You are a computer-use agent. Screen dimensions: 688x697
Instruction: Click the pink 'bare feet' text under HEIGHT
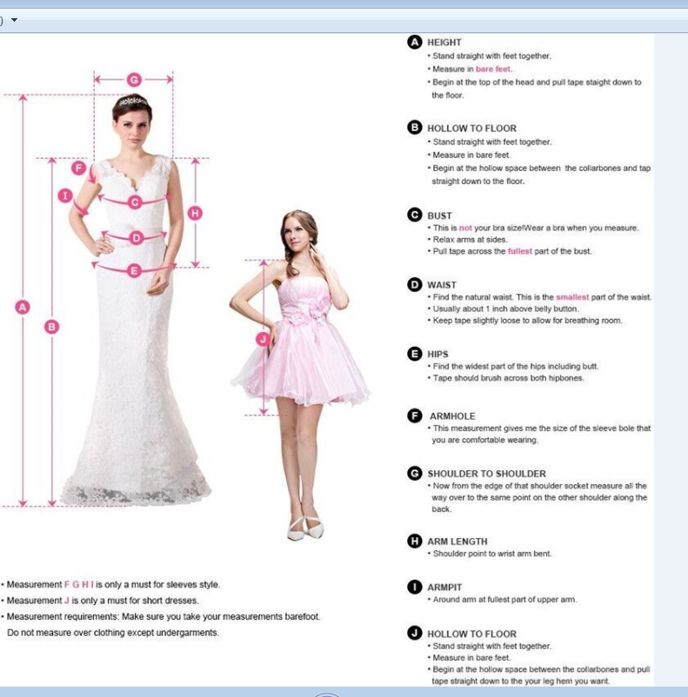(493, 69)
